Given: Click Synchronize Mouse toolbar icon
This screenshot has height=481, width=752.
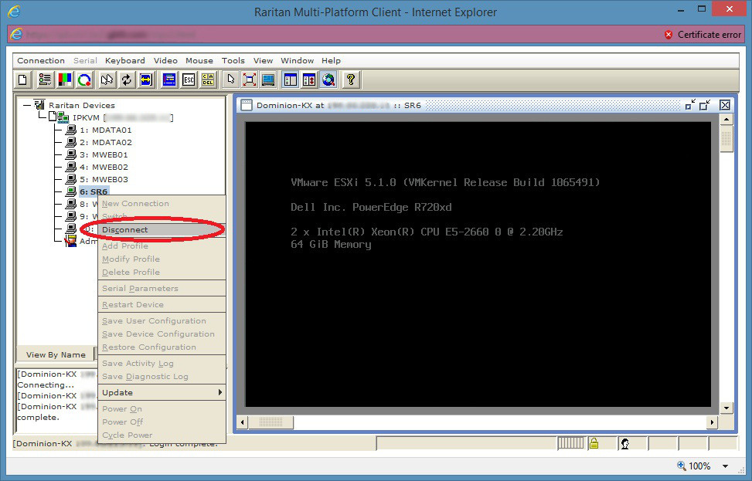Looking at the screenshot, I should pos(107,80).
